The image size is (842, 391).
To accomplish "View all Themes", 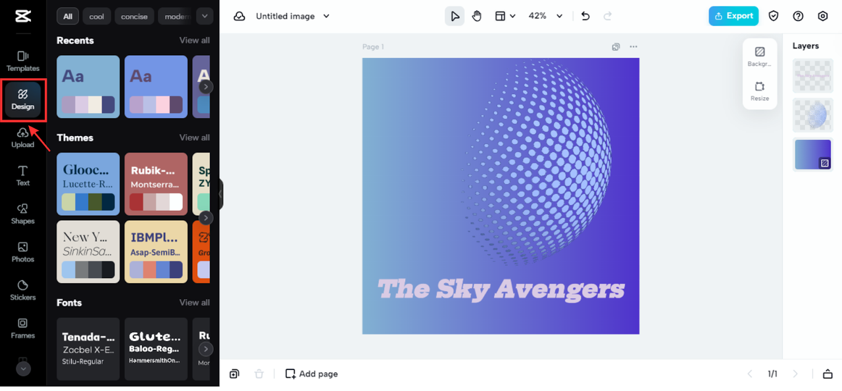I will (195, 137).
